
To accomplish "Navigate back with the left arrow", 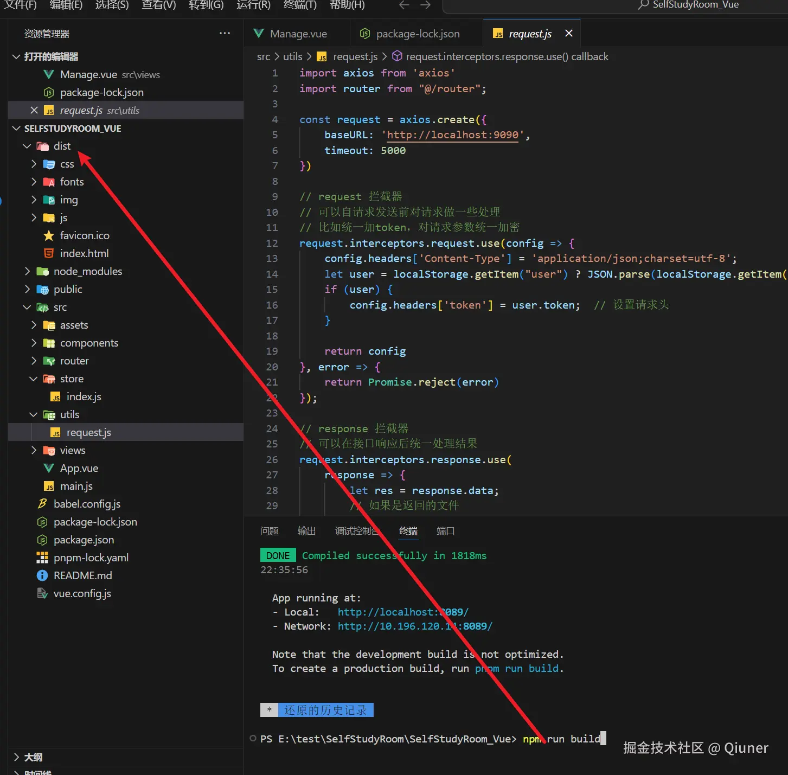I will tap(404, 5).
